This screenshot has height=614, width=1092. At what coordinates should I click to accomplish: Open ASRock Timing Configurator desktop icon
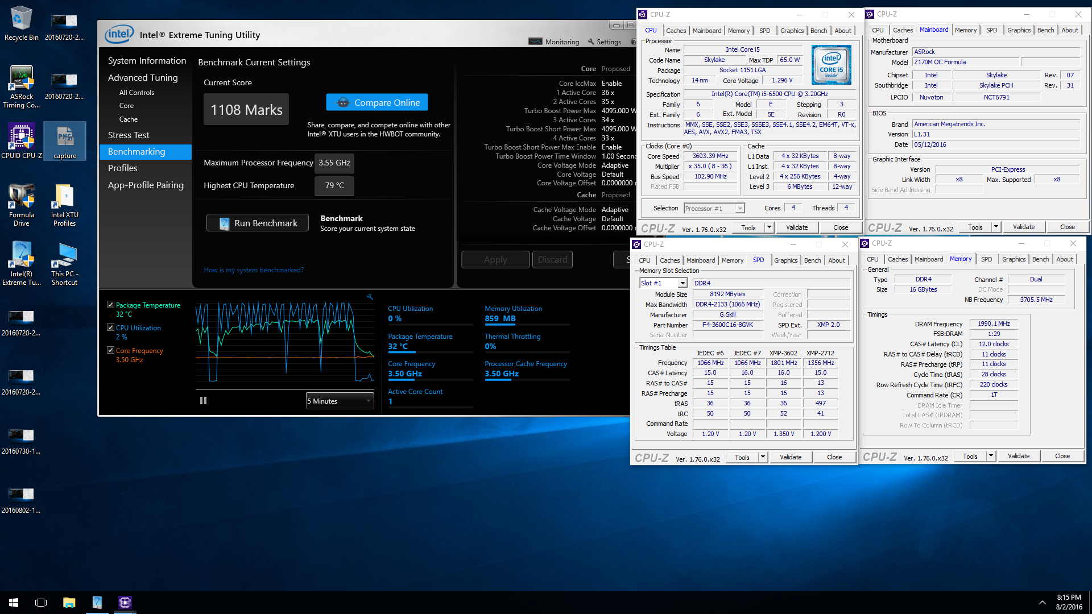(21, 86)
